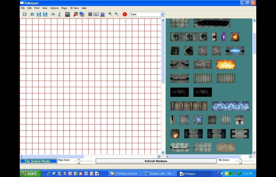Open the Maps menu

[64, 8]
